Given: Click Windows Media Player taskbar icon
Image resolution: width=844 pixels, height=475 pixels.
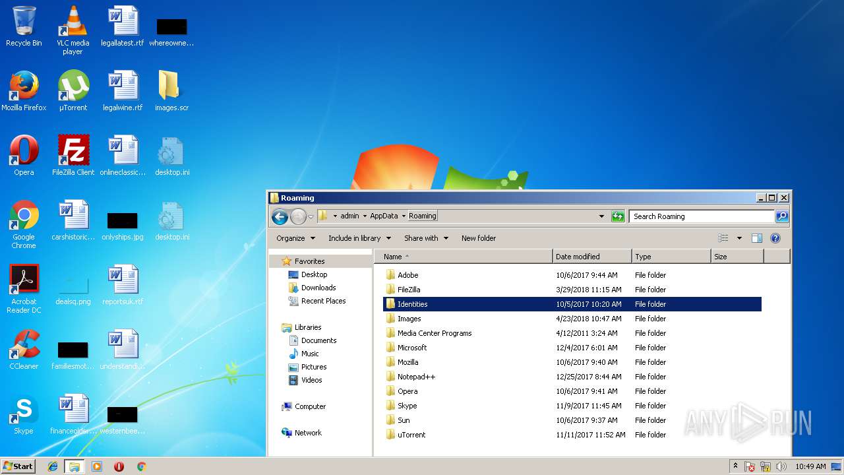Looking at the screenshot, I should tap(96, 466).
